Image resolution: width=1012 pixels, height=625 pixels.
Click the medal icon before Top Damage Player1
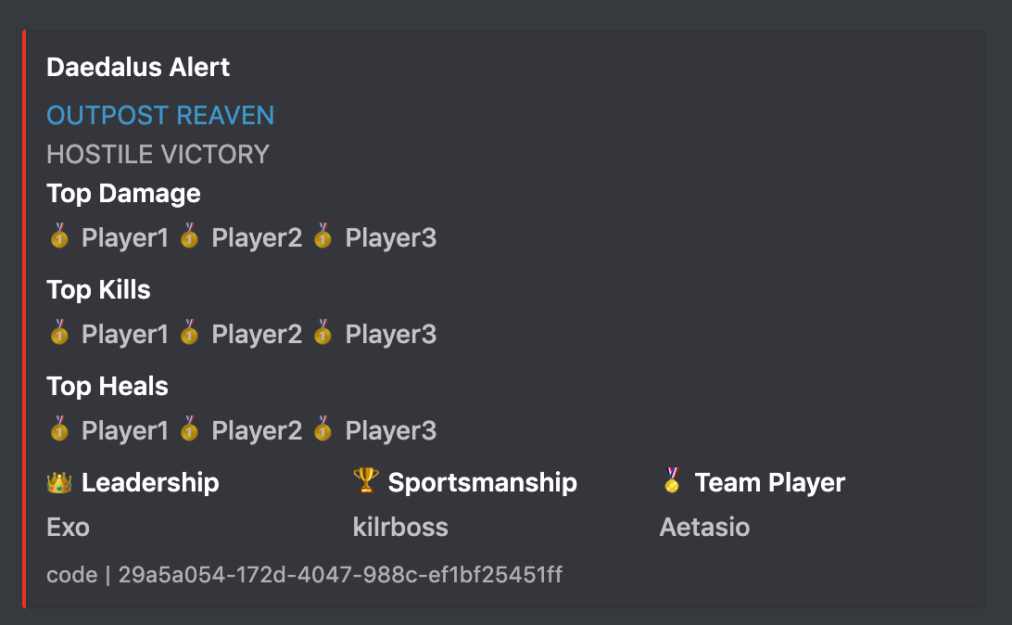[59, 236]
